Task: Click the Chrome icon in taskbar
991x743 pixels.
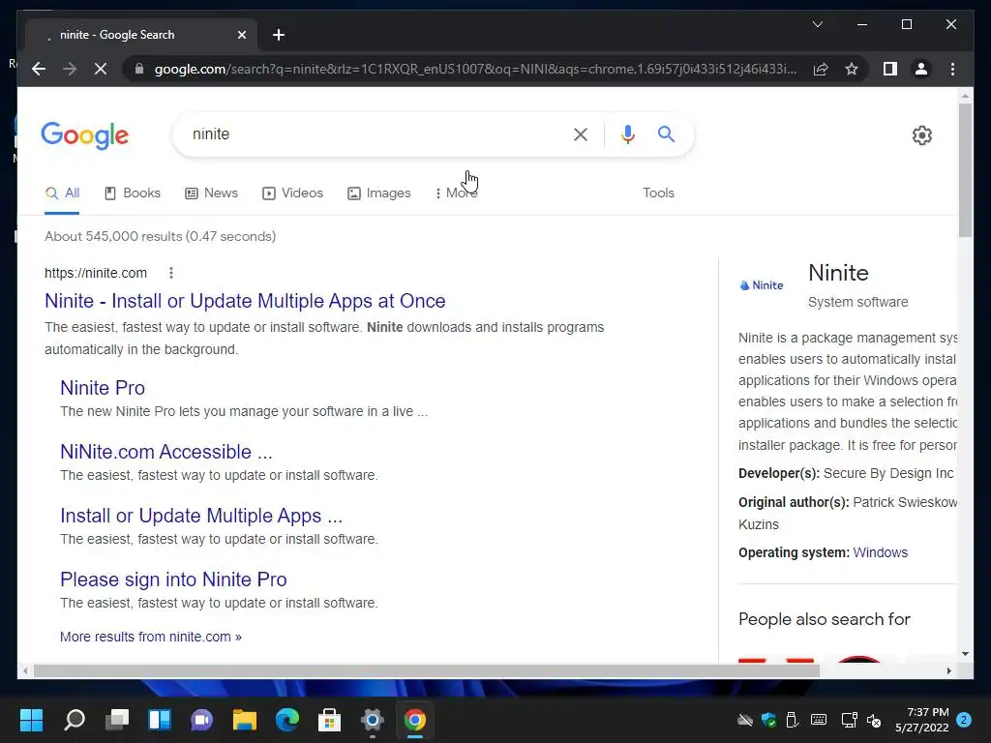Action: [414, 720]
